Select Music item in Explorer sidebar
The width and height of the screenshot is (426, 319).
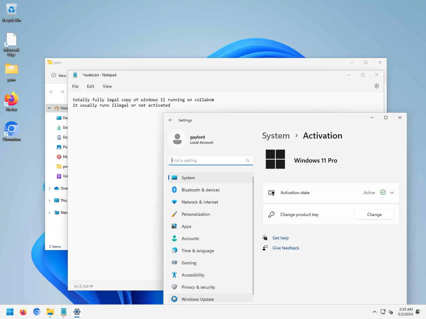[x=62, y=157]
